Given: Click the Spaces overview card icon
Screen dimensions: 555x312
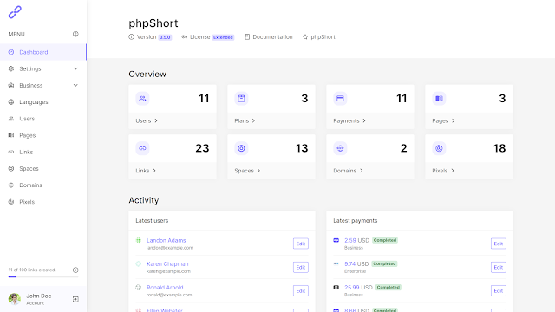Looking at the screenshot, I should coord(241,148).
